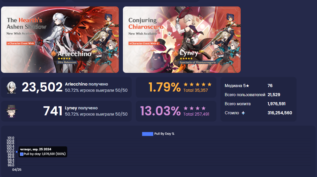This screenshot has width=317, height=177.
Task: Click Arlecchino character avatar icon
Action: click(x=11, y=88)
